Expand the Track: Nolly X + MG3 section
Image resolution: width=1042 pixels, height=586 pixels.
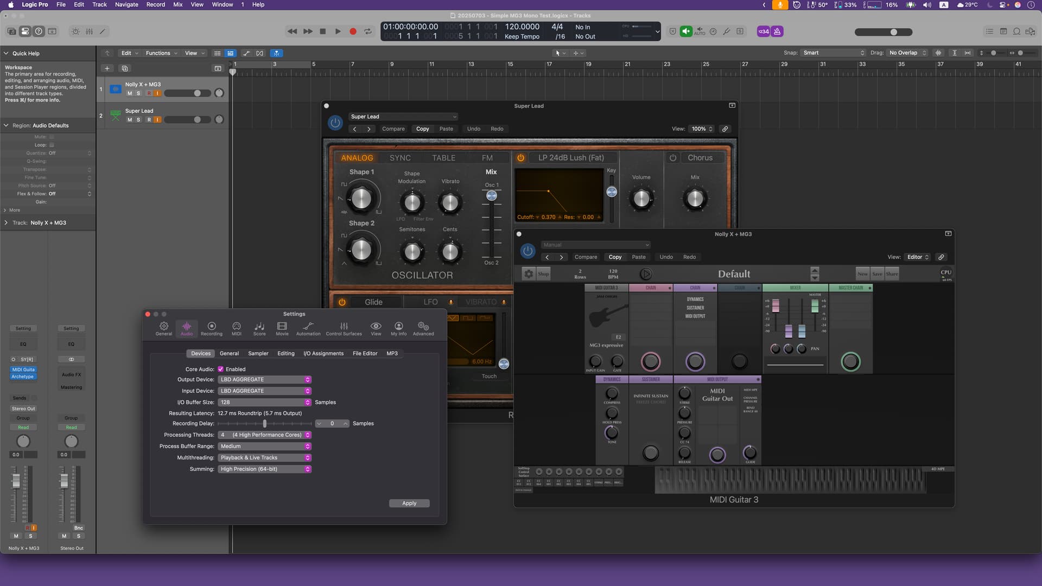[x=6, y=223]
